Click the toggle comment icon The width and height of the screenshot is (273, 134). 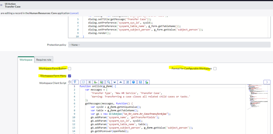pos(84,82)
